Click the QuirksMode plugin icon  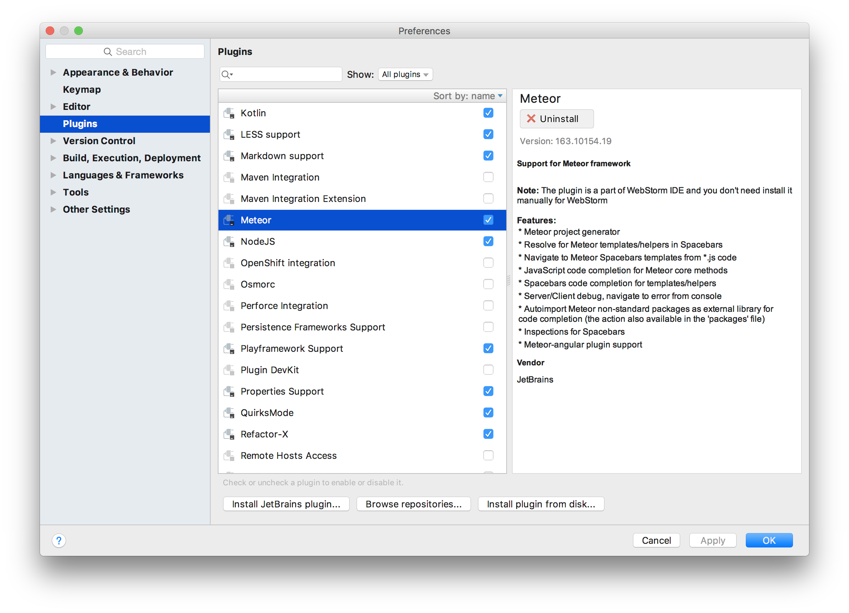point(229,413)
